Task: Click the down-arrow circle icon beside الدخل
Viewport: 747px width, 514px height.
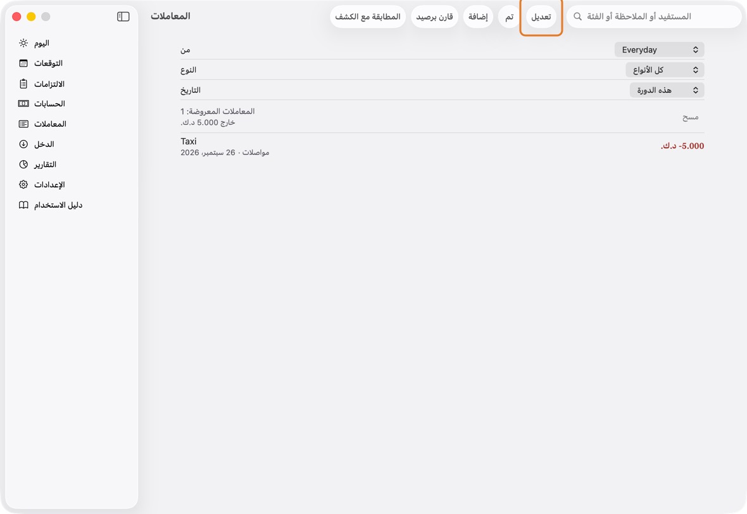Action: (x=23, y=144)
